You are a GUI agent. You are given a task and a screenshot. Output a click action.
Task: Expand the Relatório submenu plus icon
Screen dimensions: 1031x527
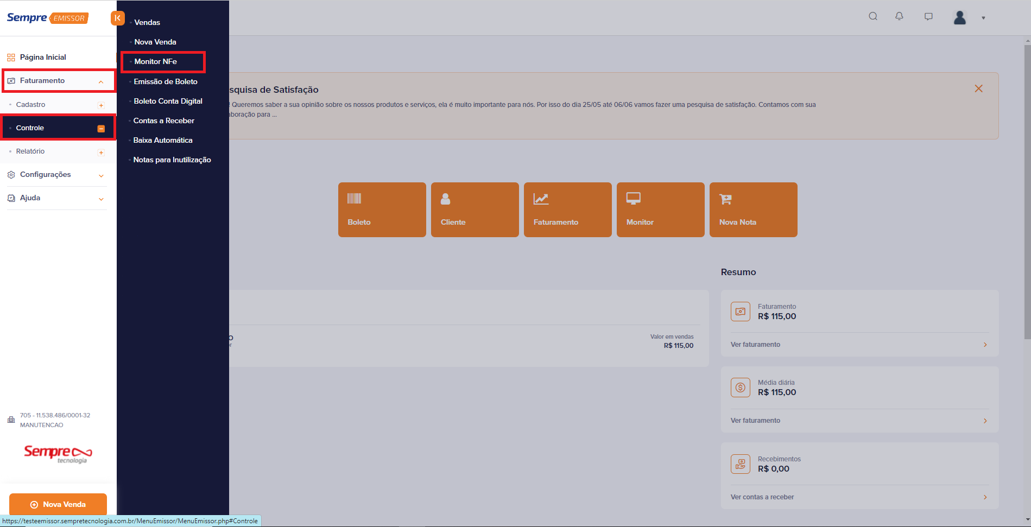pyautogui.click(x=101, y=153)
